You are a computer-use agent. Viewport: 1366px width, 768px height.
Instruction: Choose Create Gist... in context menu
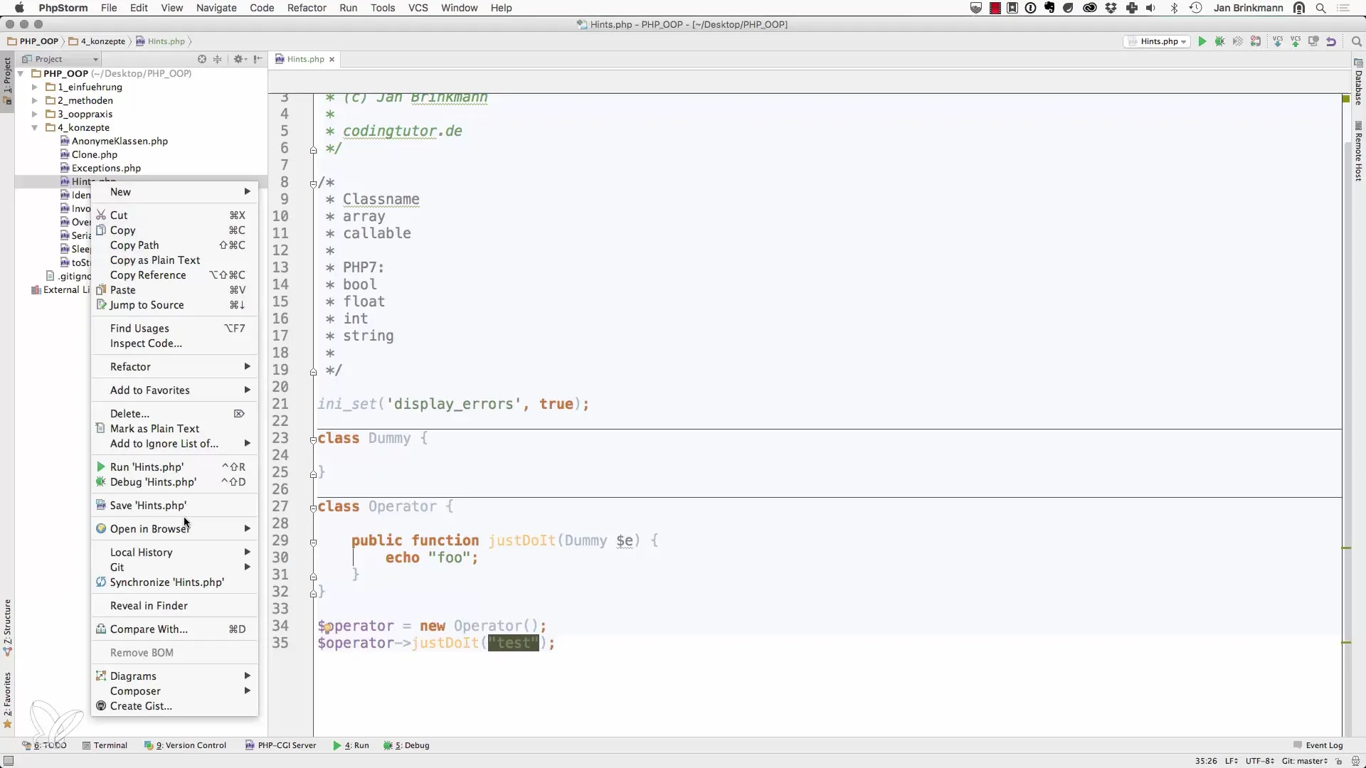(x=174, y=706)
